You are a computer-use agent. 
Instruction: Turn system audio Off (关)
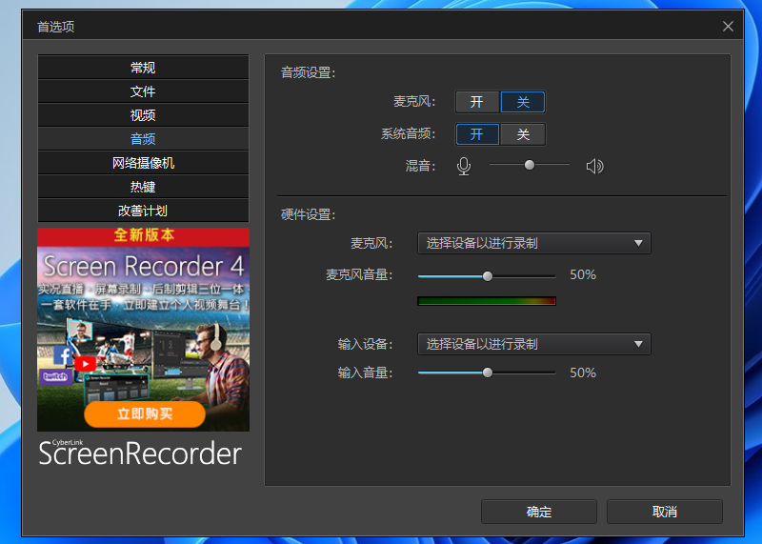[x=523, y=134]
